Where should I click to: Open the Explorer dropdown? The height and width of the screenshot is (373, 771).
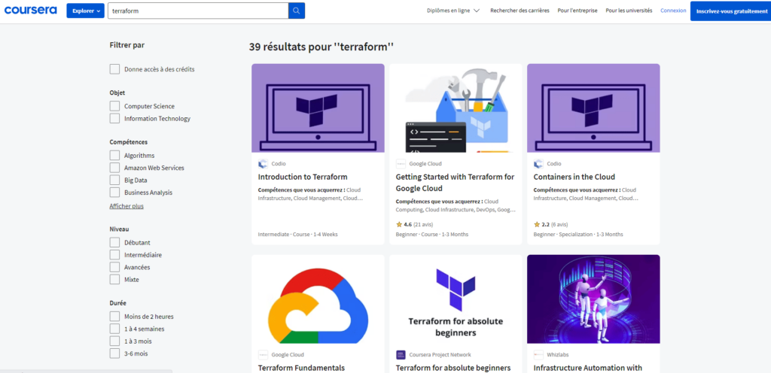[86, 11]
